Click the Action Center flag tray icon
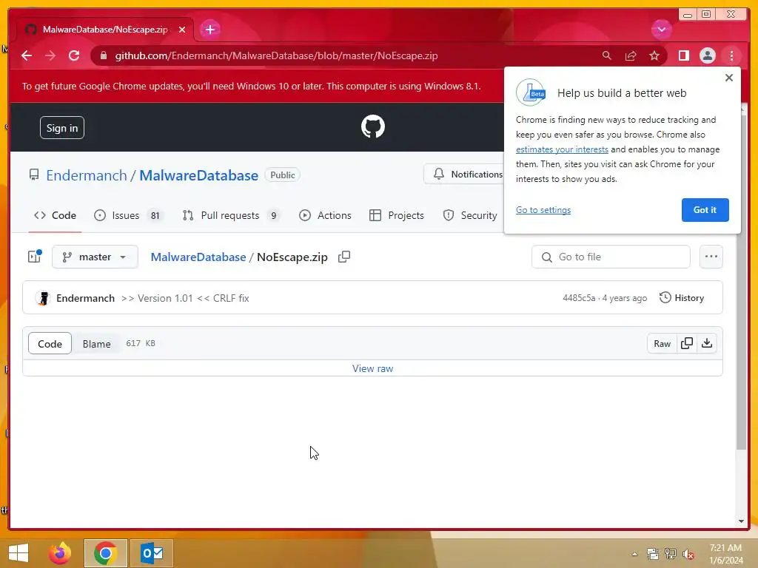 point(653,554)
